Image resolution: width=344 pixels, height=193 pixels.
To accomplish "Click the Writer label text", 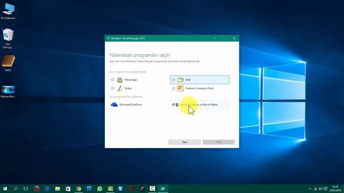I will [x=128, y=88].
